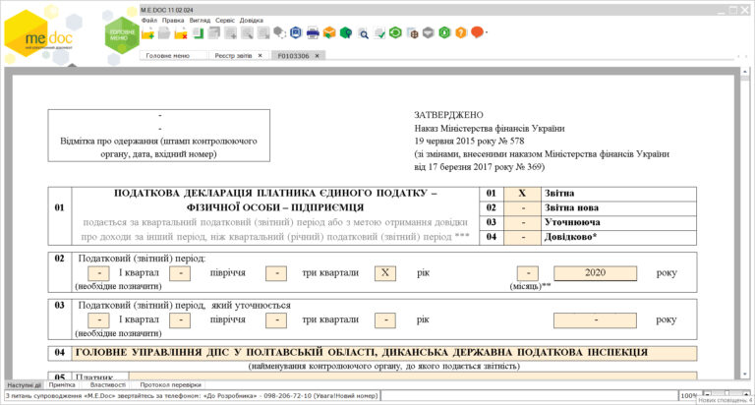Click the folder with red X icon
This screenshot has width=755, height=405.
[181, 33]
